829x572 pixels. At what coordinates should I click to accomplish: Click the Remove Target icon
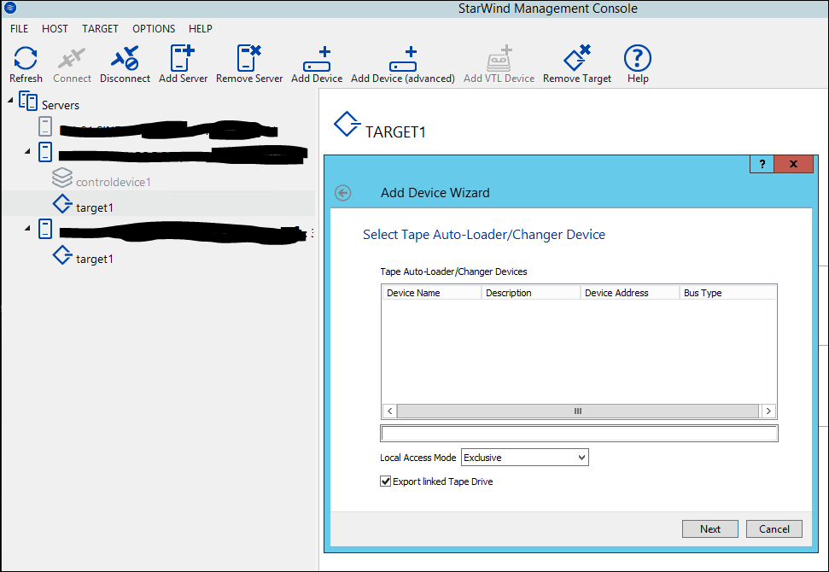(x=577, y=58)
